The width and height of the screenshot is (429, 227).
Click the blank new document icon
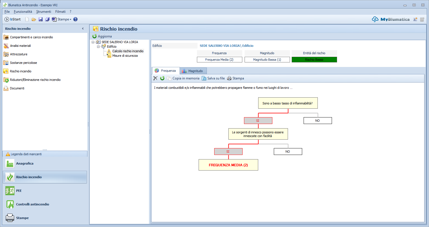[27, 19]
